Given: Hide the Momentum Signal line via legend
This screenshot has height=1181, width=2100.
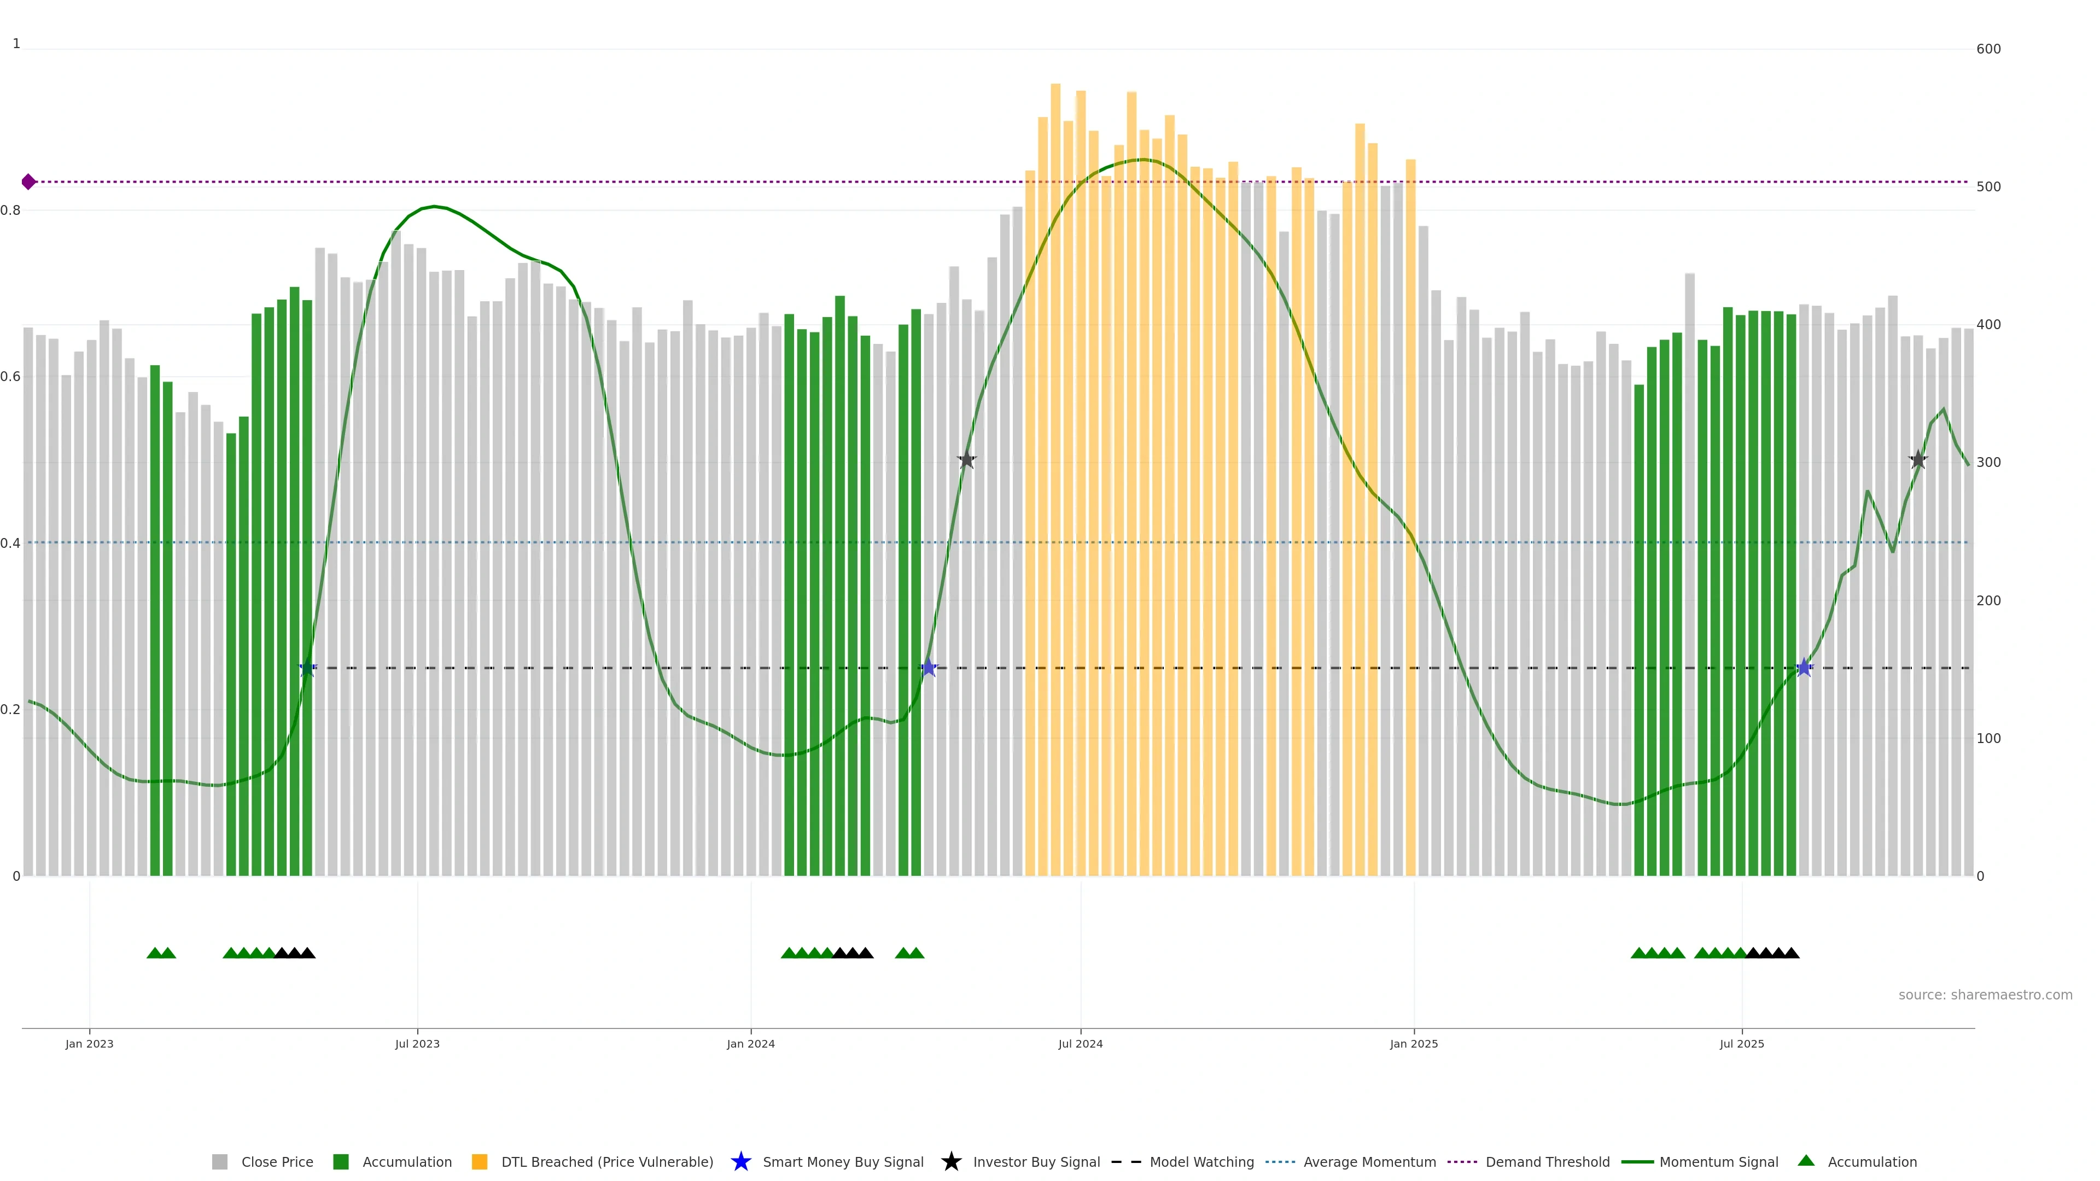Looking at the screenshot, I should click(x=1718, y=1161).
